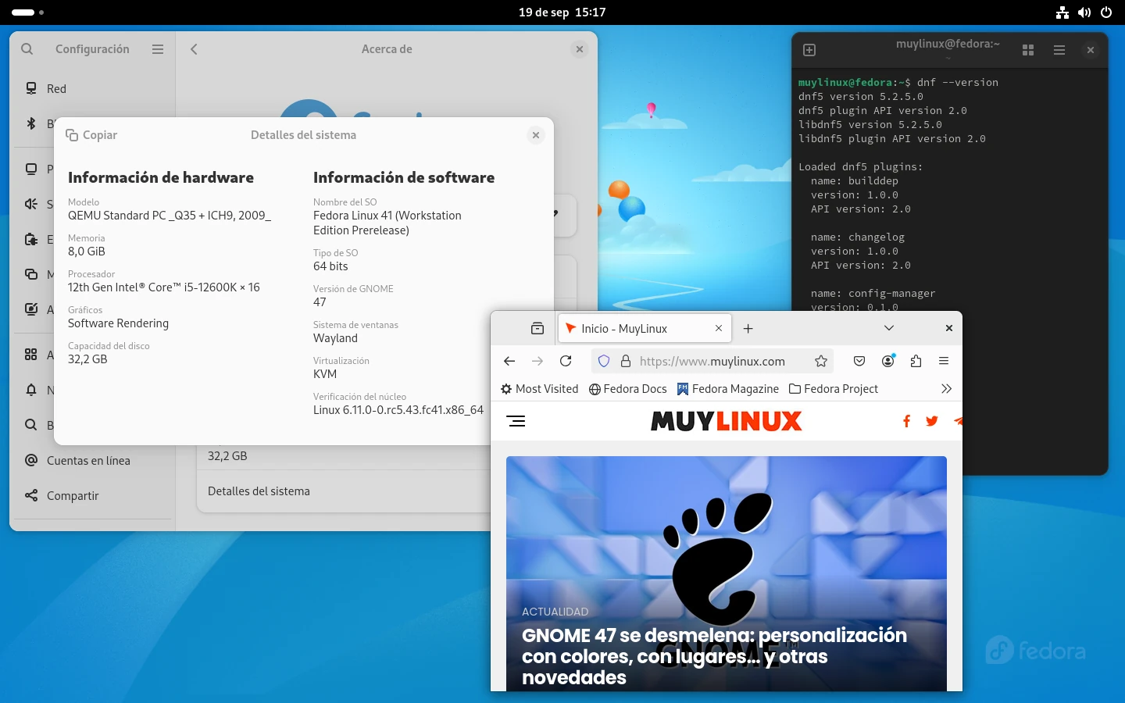Open the Firefox recent browsing view icon
This screenshot has width=1125, height=703.
point(537,328)
